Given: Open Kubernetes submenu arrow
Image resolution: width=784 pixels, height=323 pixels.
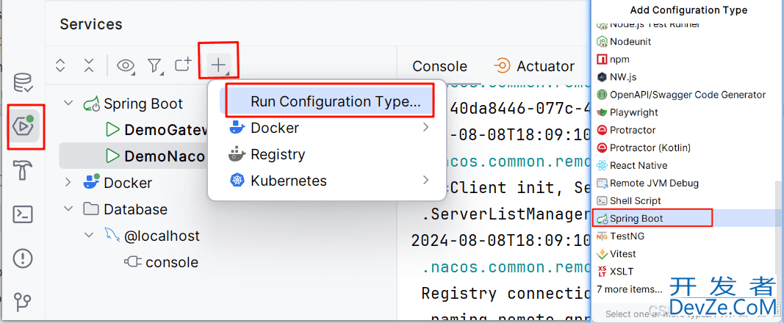Looking at the screenshot, I should 426,180.
